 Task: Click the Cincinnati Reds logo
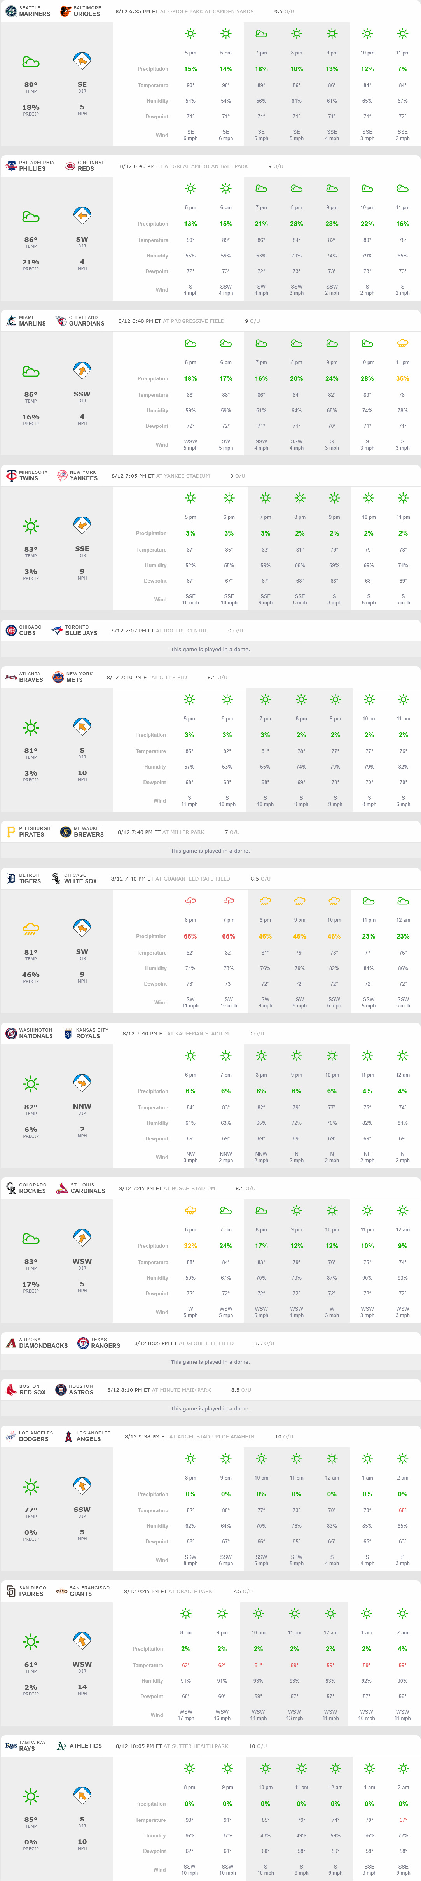pyautogui.click(x=70, y=166)
